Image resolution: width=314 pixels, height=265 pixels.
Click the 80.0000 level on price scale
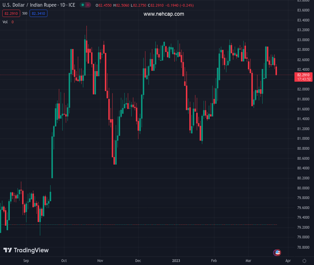(303, 188)
